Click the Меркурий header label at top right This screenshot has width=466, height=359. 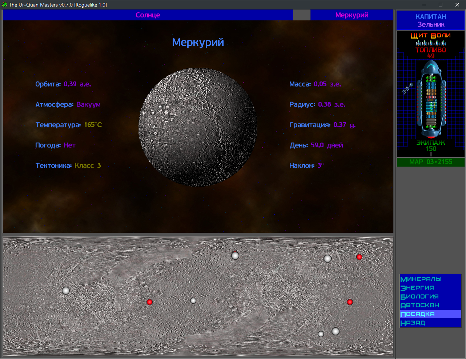coord(352,15)
